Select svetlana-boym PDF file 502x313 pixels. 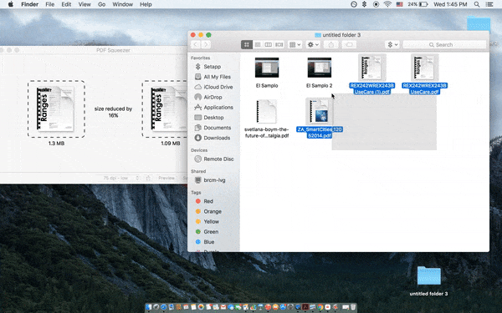coord(267,112)
